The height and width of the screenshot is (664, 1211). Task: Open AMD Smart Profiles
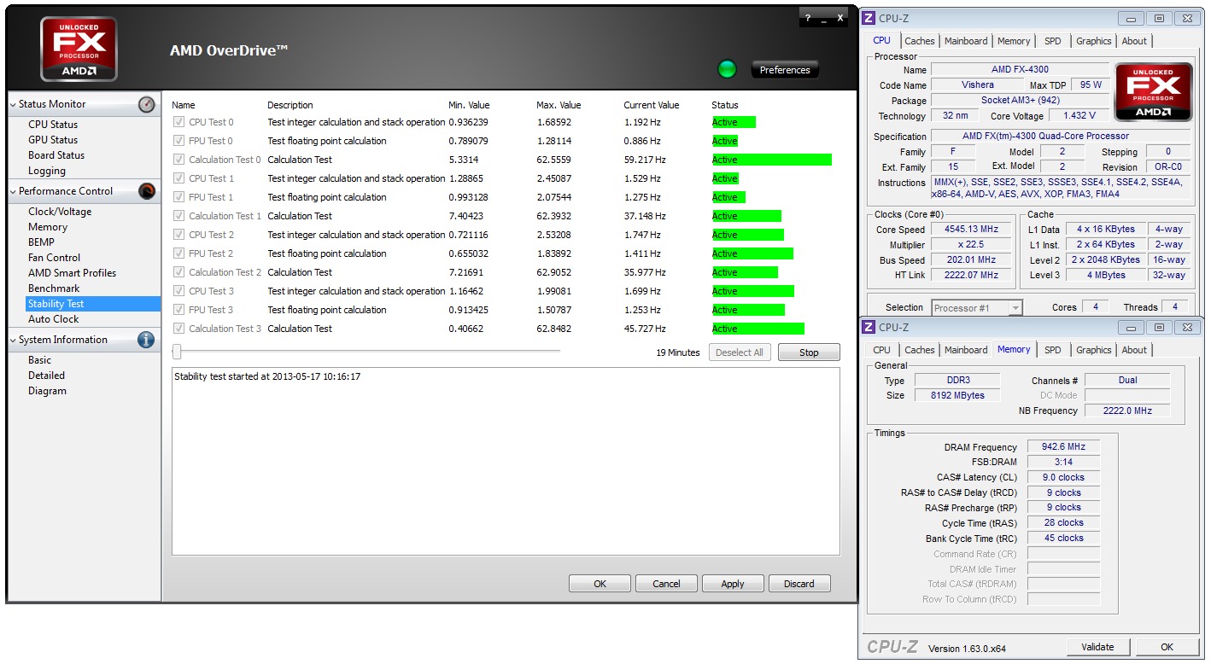(73, 273)
